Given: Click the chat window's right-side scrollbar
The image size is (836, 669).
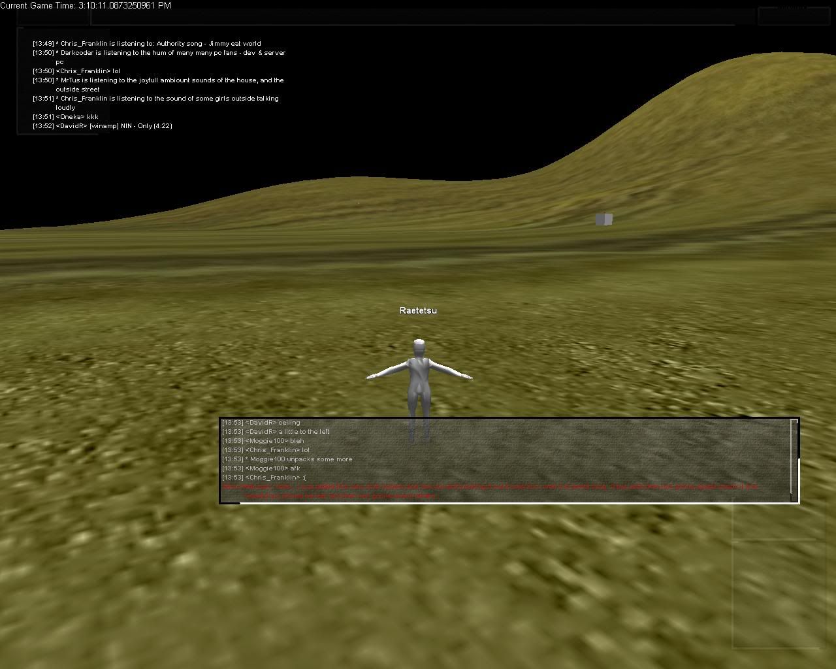Looking at the screenshot, I should [794, 461].
